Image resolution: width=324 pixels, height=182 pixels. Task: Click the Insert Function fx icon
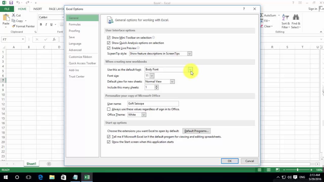[54, 39]
